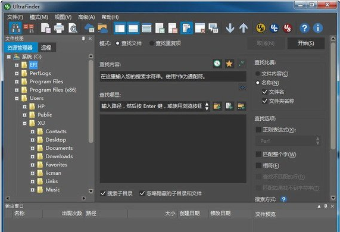Open the 视图(V) menu
340x232 pixels.
[63, 17]
